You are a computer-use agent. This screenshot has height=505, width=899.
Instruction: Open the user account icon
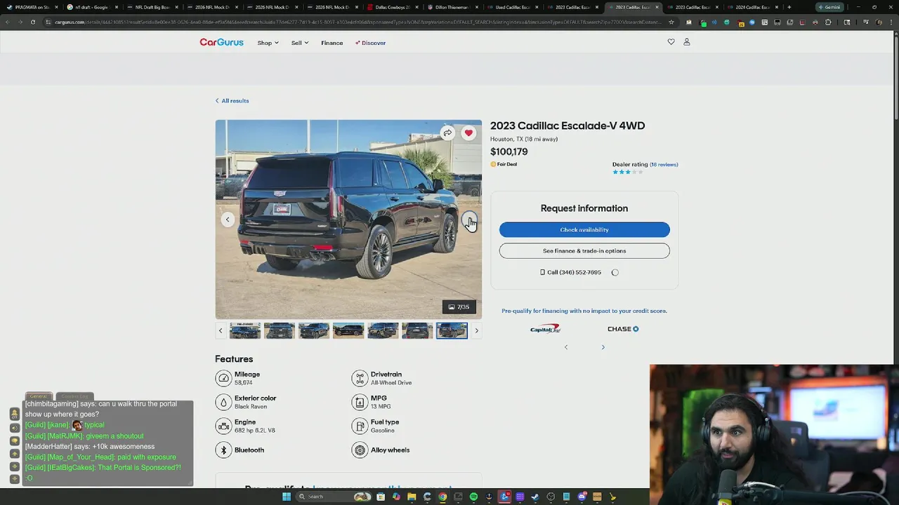[x=687, y=42]
